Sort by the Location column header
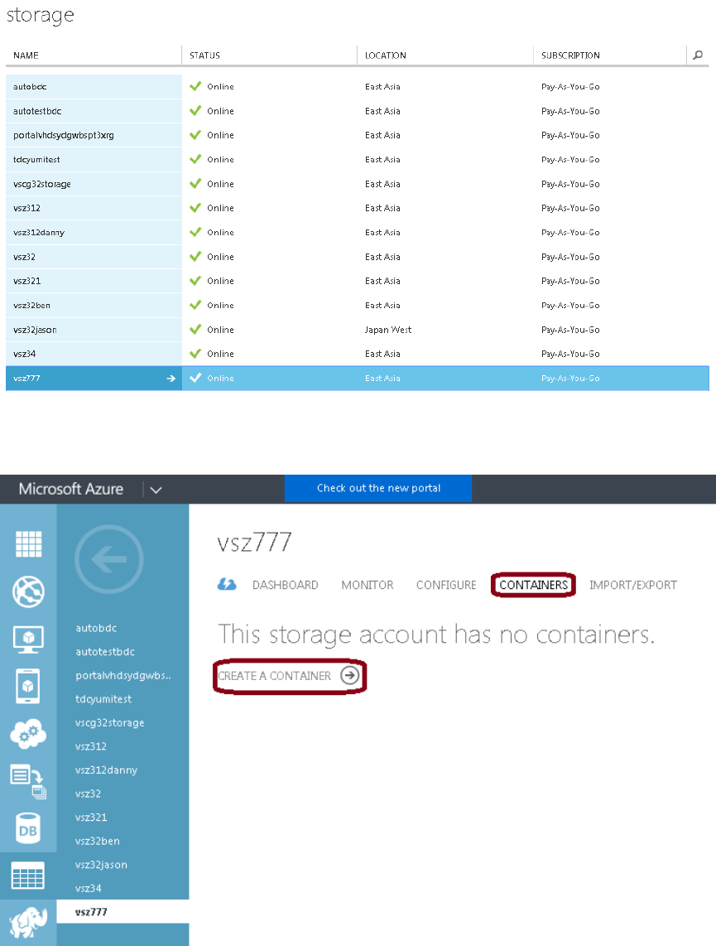The width and height of the screenshot is (716, 946). point(385,55)
